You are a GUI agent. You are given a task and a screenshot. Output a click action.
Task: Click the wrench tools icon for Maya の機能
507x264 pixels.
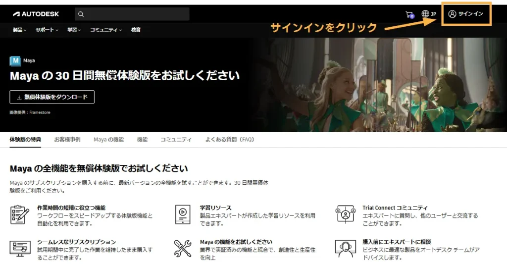click(x=182, y=249)
